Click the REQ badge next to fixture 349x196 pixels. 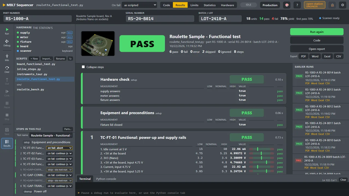(70, 42)
